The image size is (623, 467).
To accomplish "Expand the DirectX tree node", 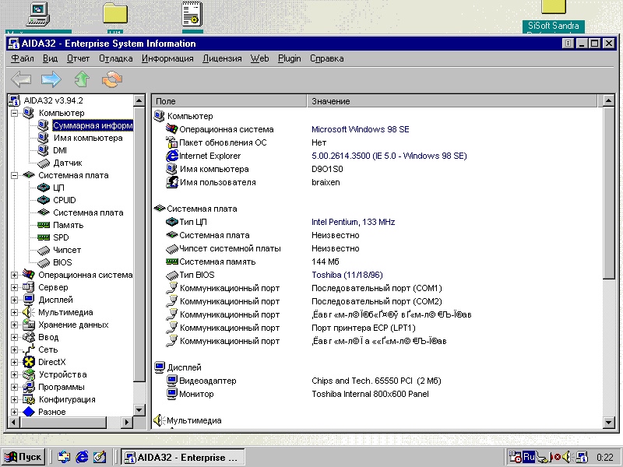I will click(14, 362).
